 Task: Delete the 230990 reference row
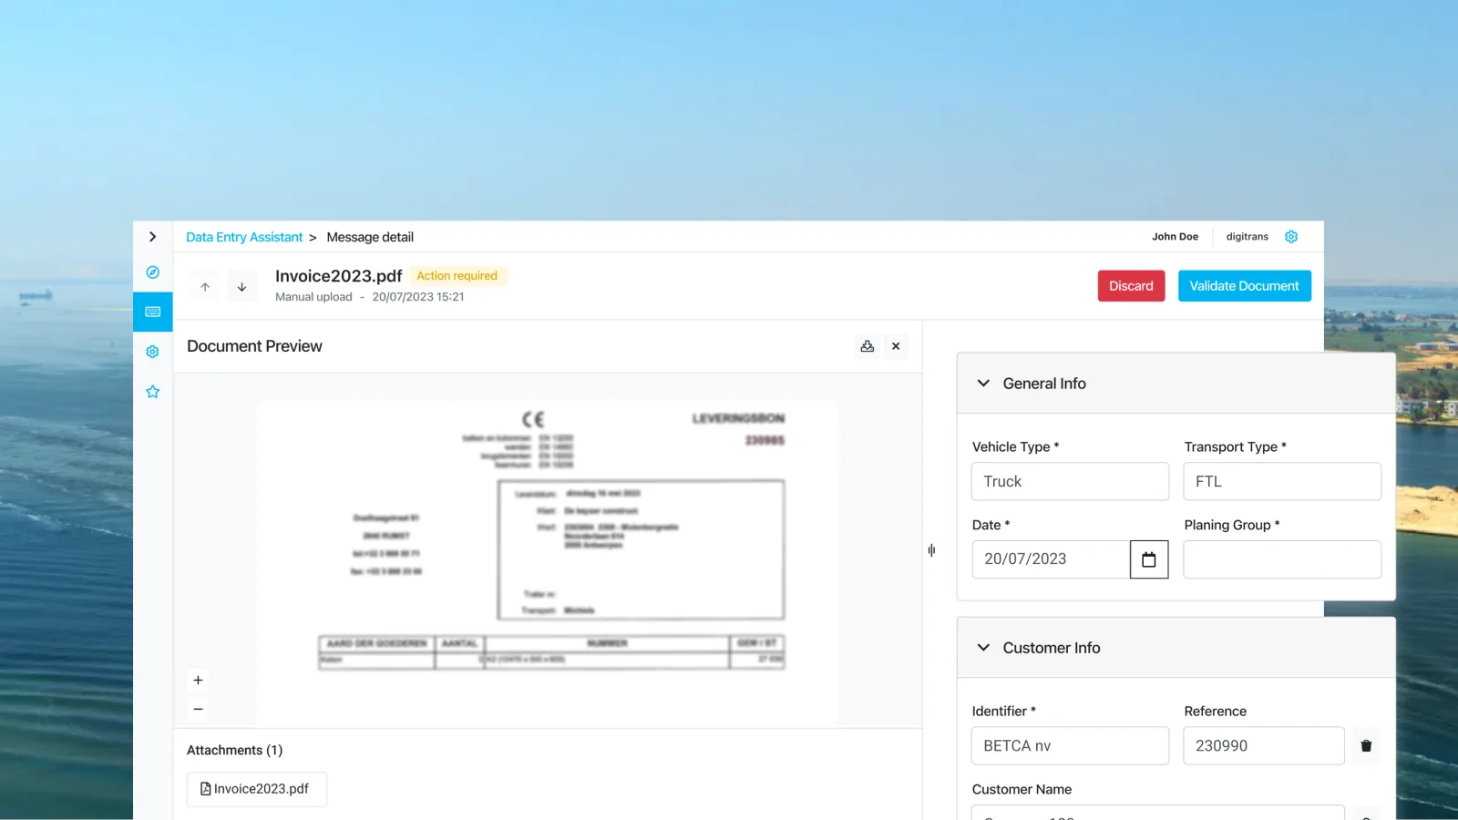(1366, 745)
